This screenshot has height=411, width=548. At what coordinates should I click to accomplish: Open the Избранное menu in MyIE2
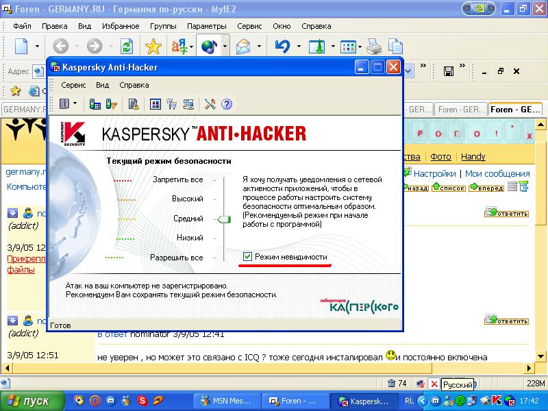click(x=121, y=26)
